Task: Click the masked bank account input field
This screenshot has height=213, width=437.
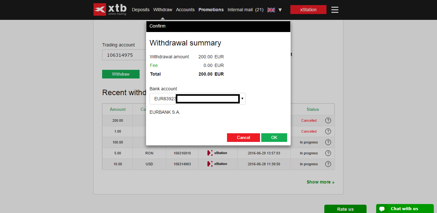Action: [x=207, y=98]
